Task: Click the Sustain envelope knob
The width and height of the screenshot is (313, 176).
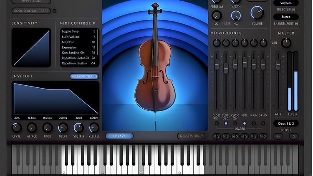Action: click(78, 128)
